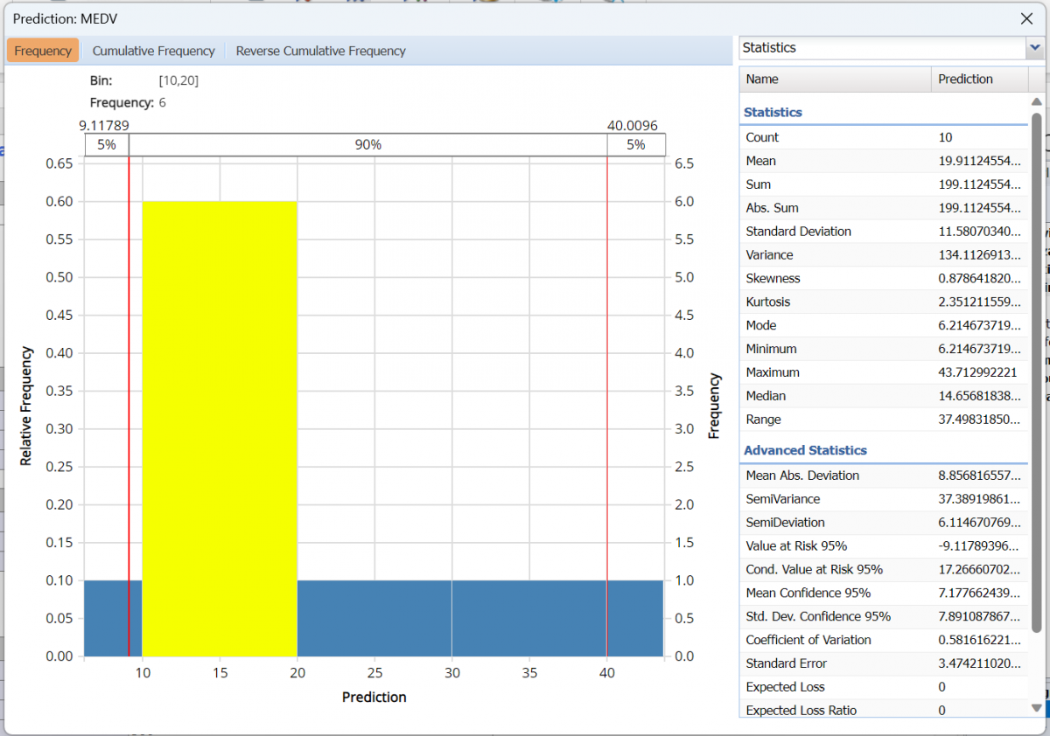
Task: Open the Reverse Cumulative Frequency tab
Action: pyautogui.click(x=320, y=51)
